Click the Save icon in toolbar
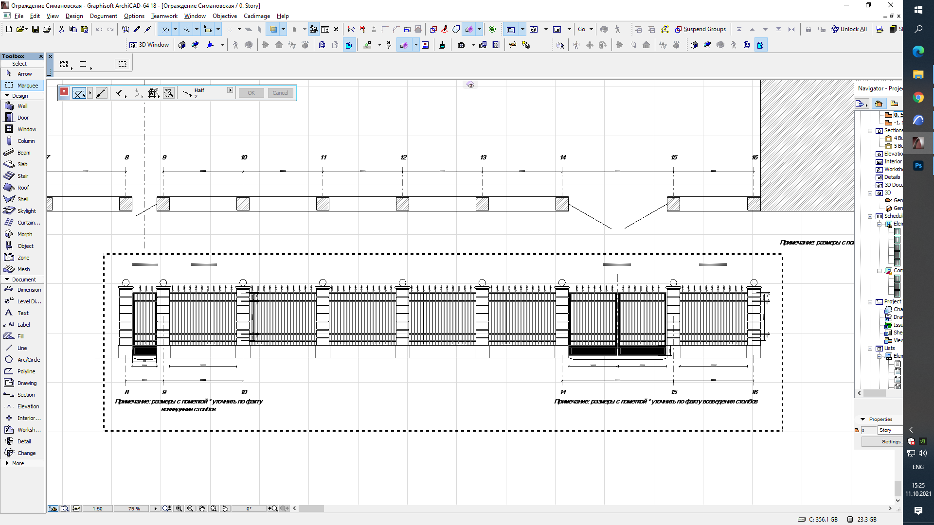Image resolution: width=934 pixels, height=525 pixels. coord(36,29)
